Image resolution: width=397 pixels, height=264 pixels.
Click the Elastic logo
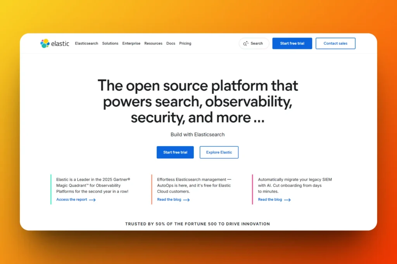[55, 43]
